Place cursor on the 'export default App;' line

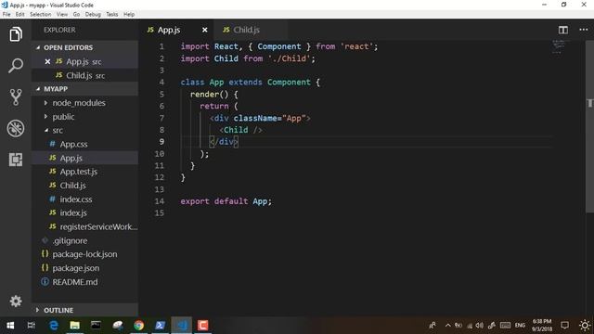pos(226,201)
